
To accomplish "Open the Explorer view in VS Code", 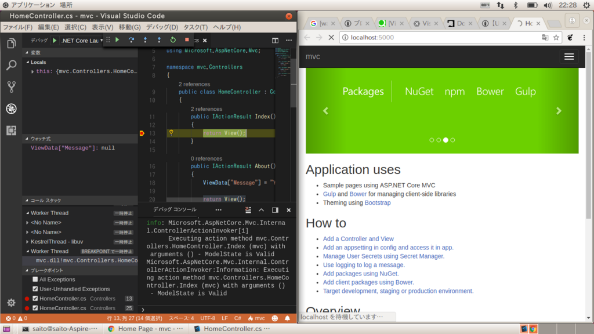I will [12, 43].
